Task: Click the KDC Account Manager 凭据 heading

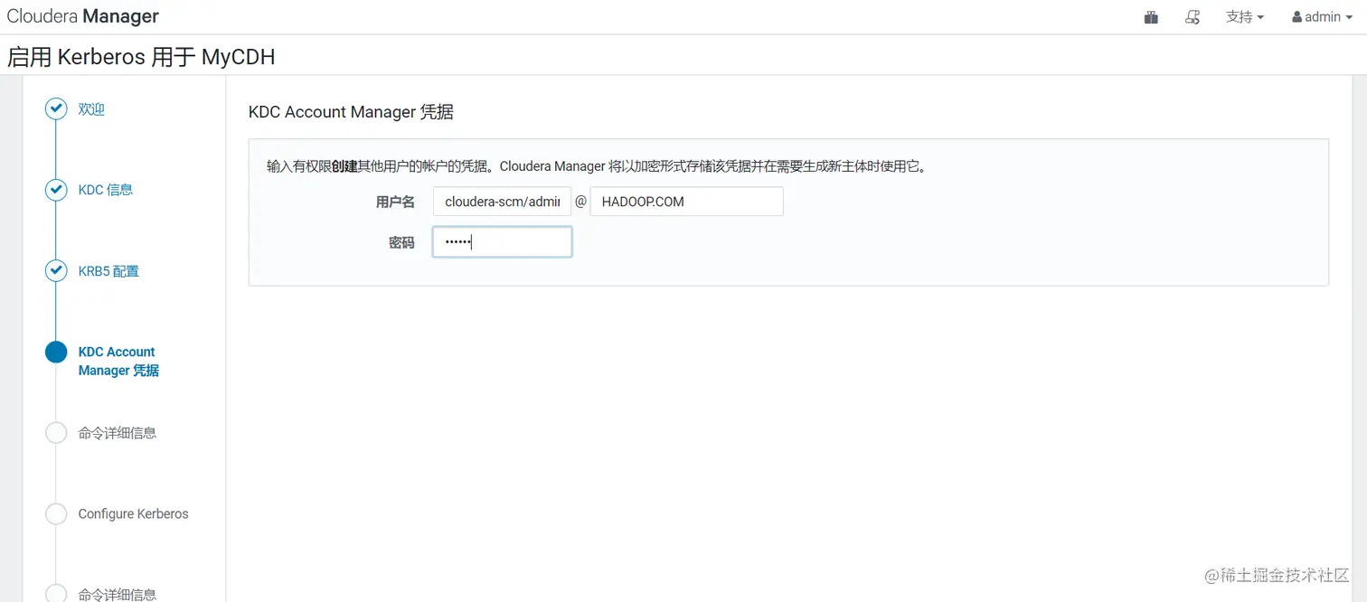Action: pyautogui.click(x=351, y=112)
